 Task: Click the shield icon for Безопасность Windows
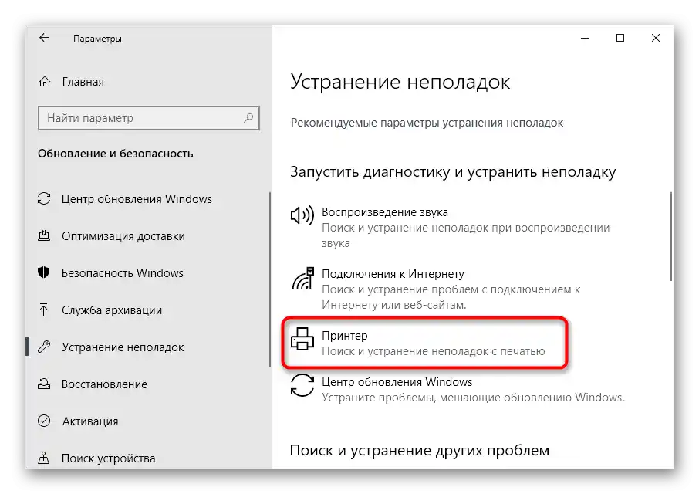pos(44,272)
